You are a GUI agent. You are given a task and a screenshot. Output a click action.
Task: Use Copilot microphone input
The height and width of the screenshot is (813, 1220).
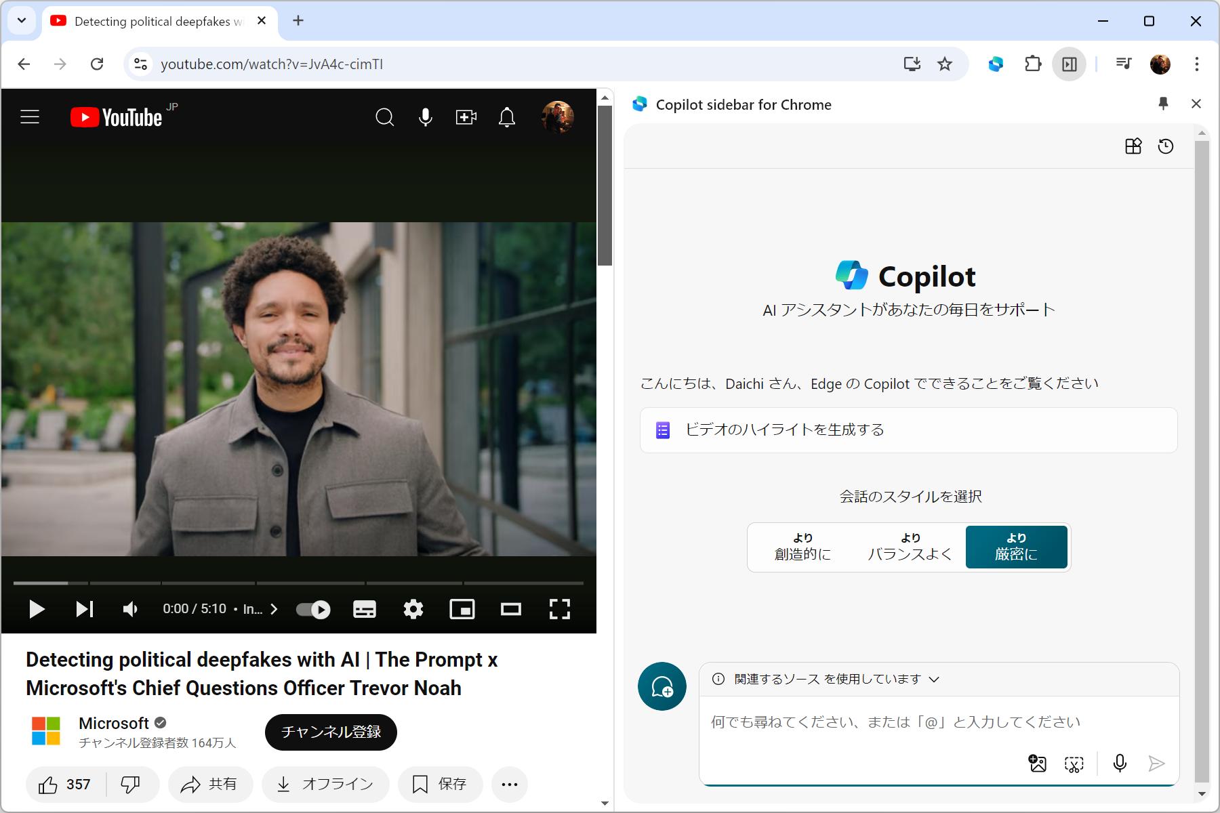pos(1120,764)
